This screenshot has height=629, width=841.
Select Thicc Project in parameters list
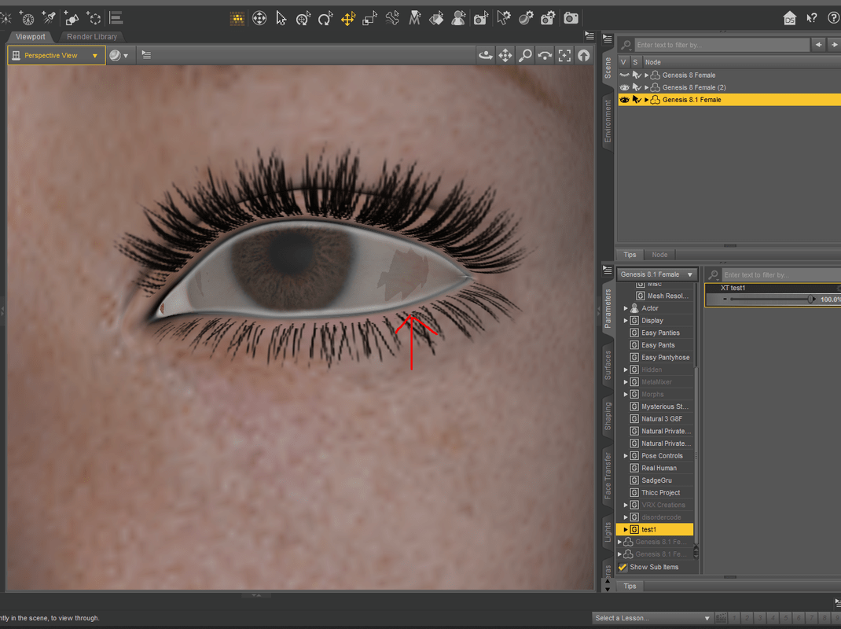pyautogui.click(x=660, y=493)
